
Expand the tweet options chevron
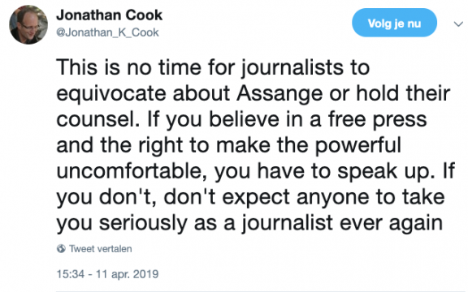(458, 24)
